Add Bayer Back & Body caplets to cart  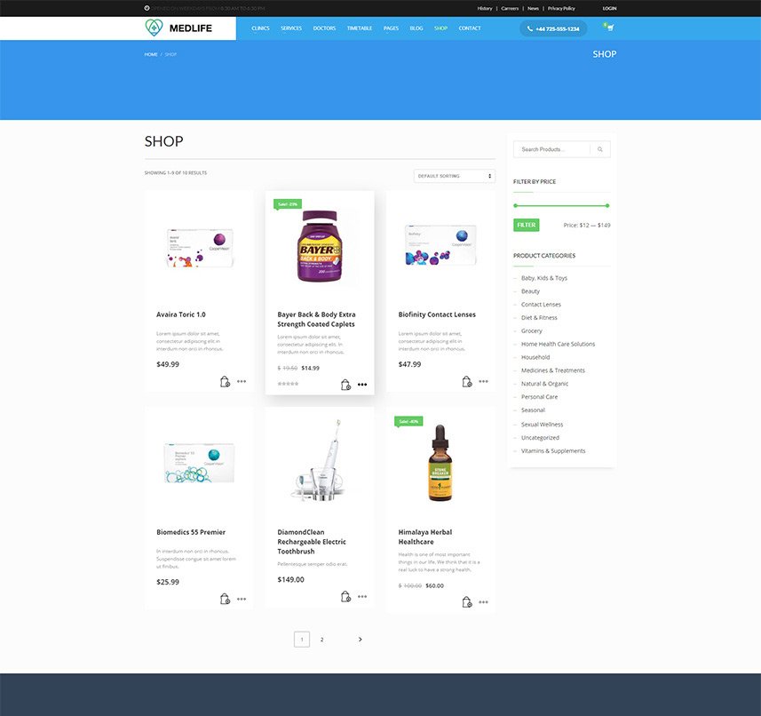tap(345, 385)
